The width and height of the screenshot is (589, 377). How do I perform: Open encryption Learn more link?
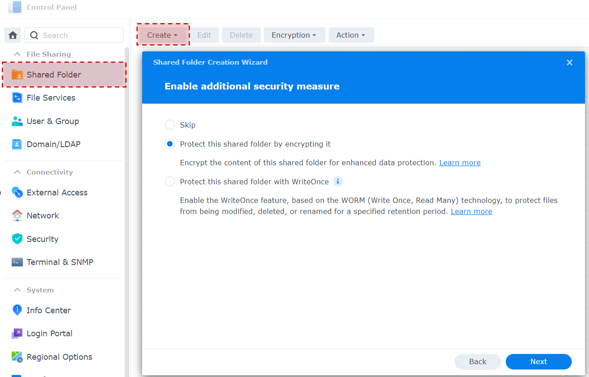click(x=460, y=163)
